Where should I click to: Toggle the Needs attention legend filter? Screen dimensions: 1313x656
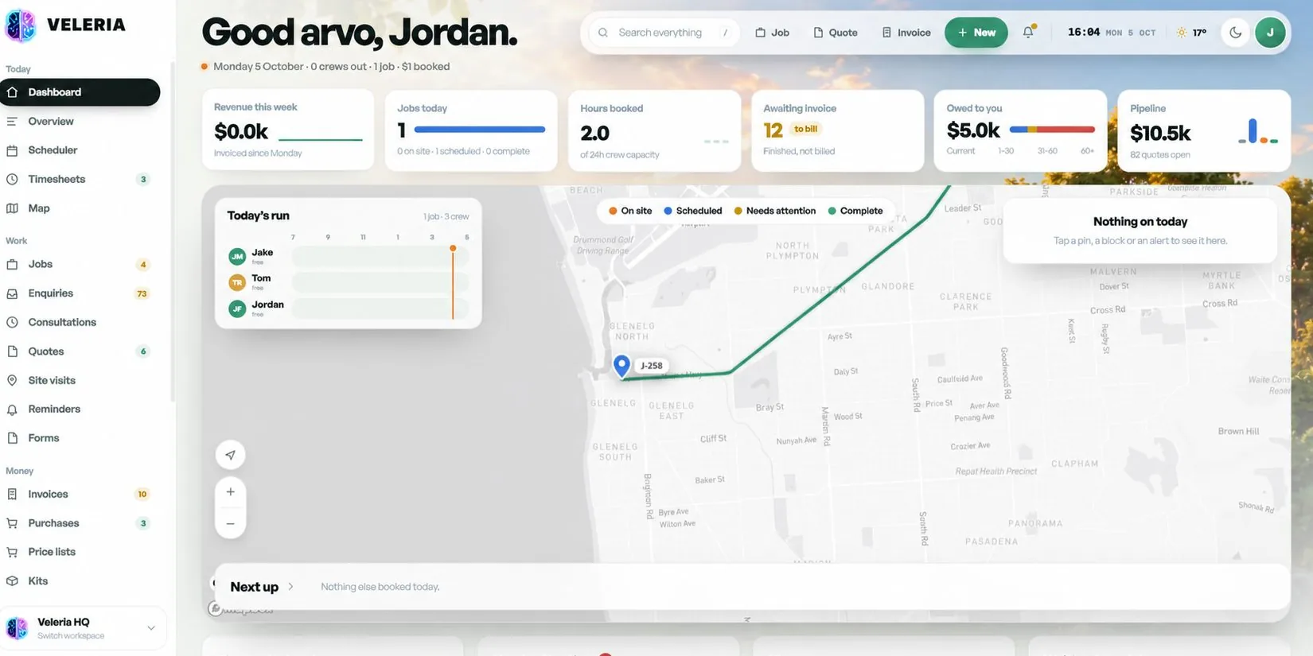774,211
